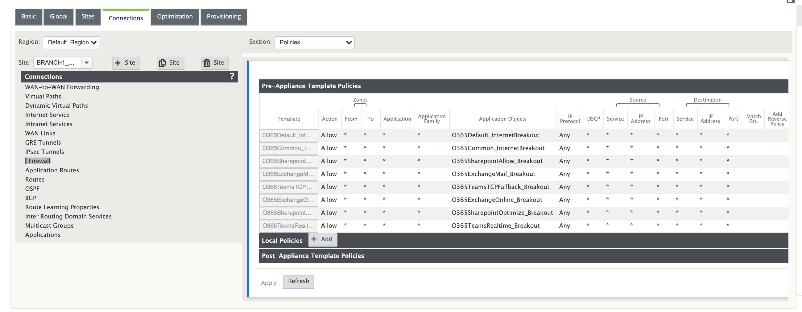
Task: Open the OSPF entry
Action: coord(32,189)
